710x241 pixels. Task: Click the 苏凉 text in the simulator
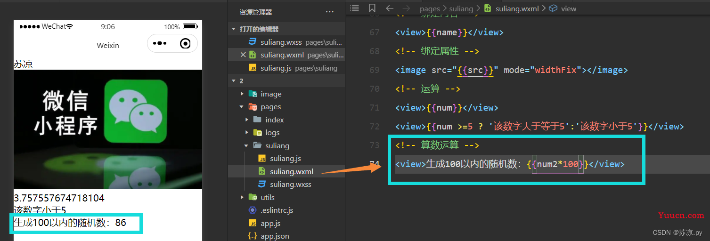click(23, 64)
